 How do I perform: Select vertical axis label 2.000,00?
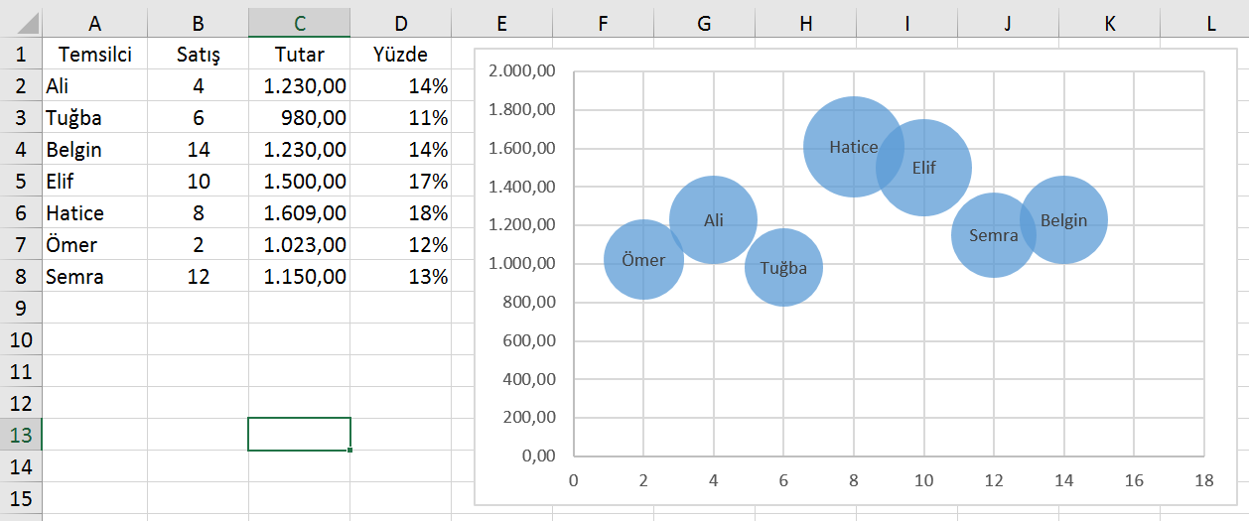522,71
